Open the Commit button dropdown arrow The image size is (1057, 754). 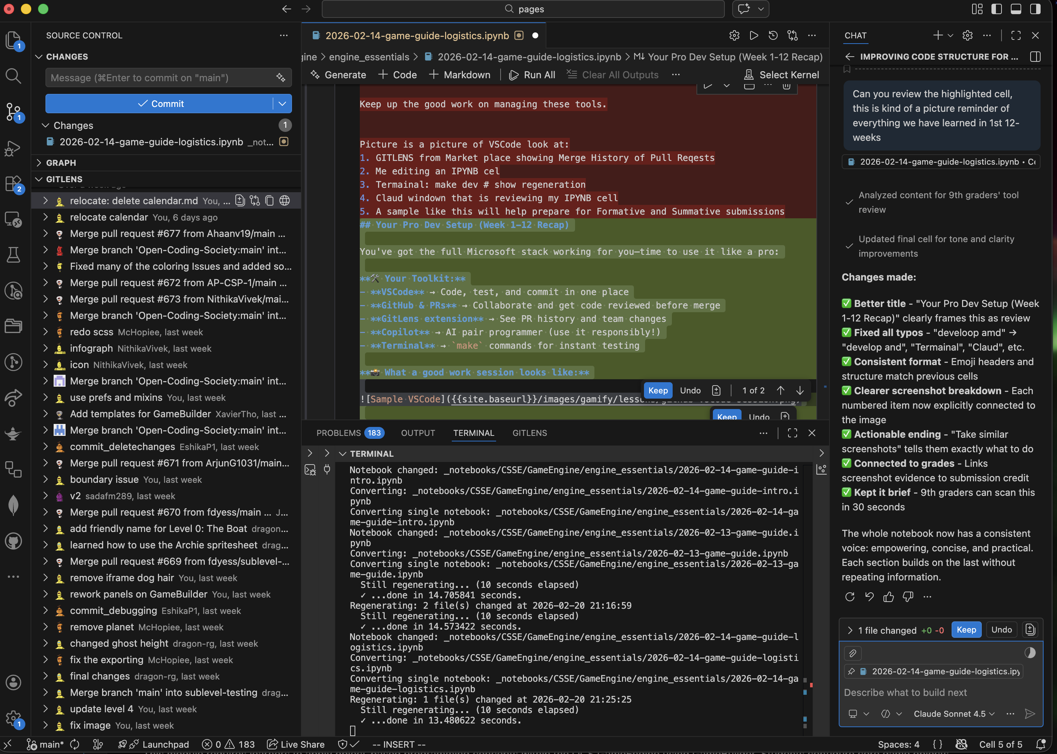click(282, 103)
